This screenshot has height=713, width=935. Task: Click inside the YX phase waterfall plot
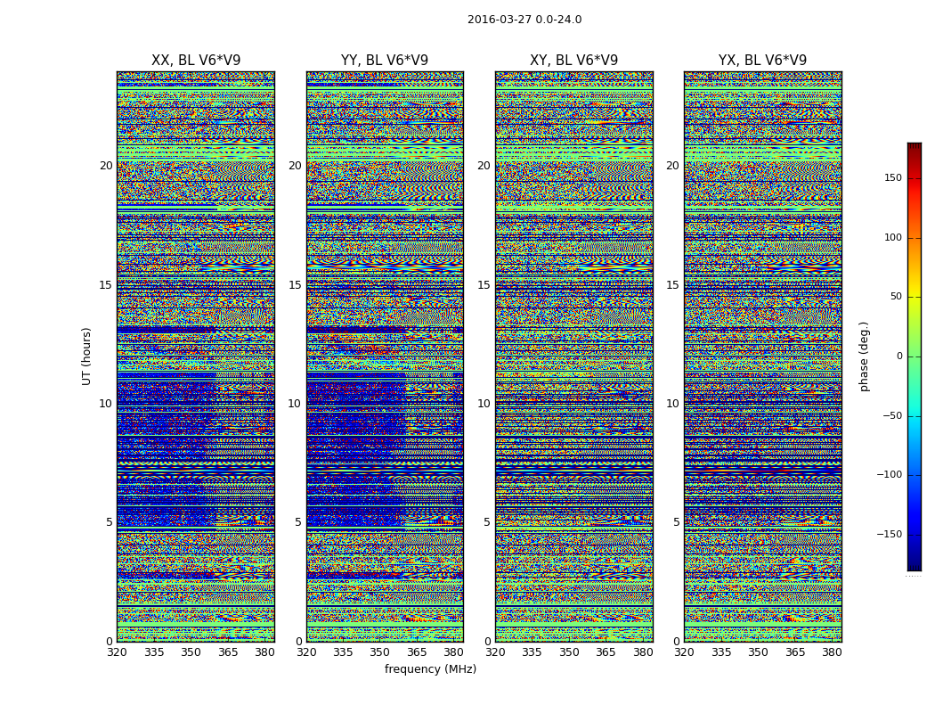[762, 356]
